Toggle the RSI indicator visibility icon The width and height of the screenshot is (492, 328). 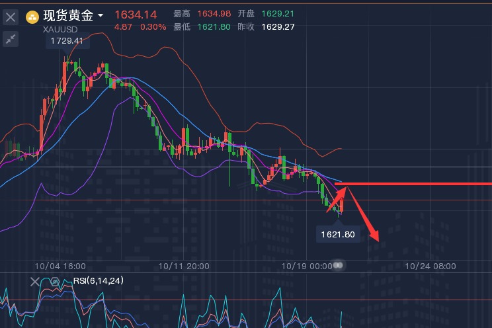point(56,282)
